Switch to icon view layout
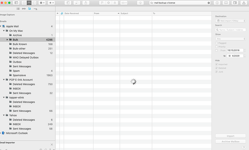 [x=24, y=3]
